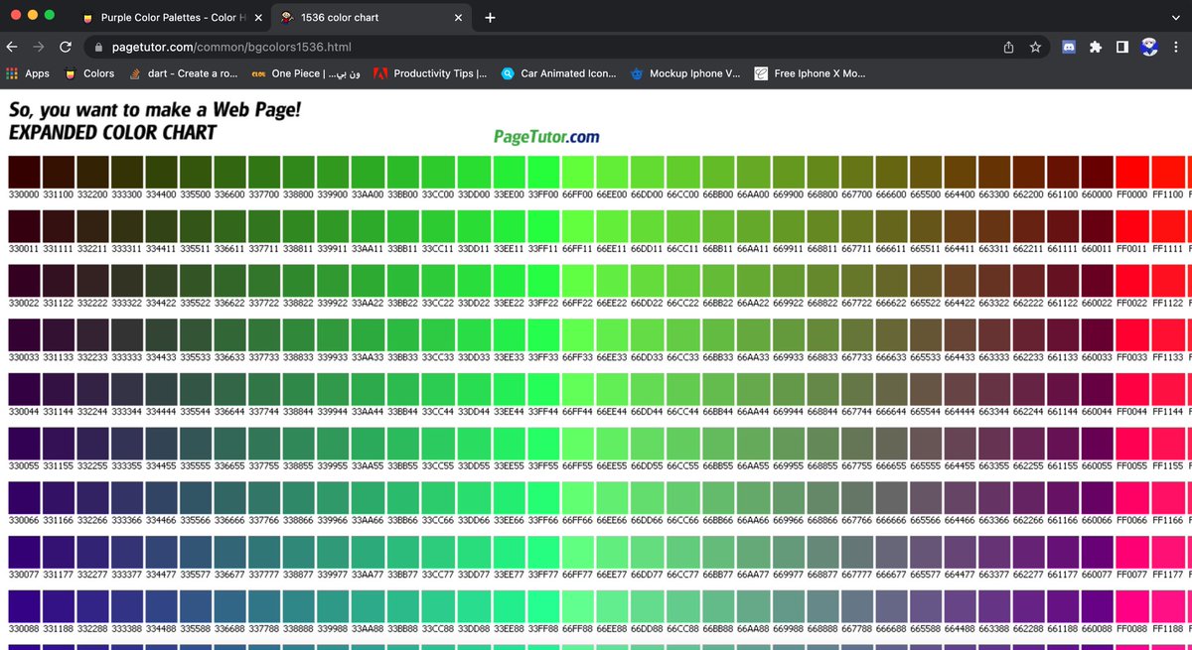Viewport: 1192px width, 650px height.
Task: Click the share icon in the address bar
Action: pos(1008,47)
